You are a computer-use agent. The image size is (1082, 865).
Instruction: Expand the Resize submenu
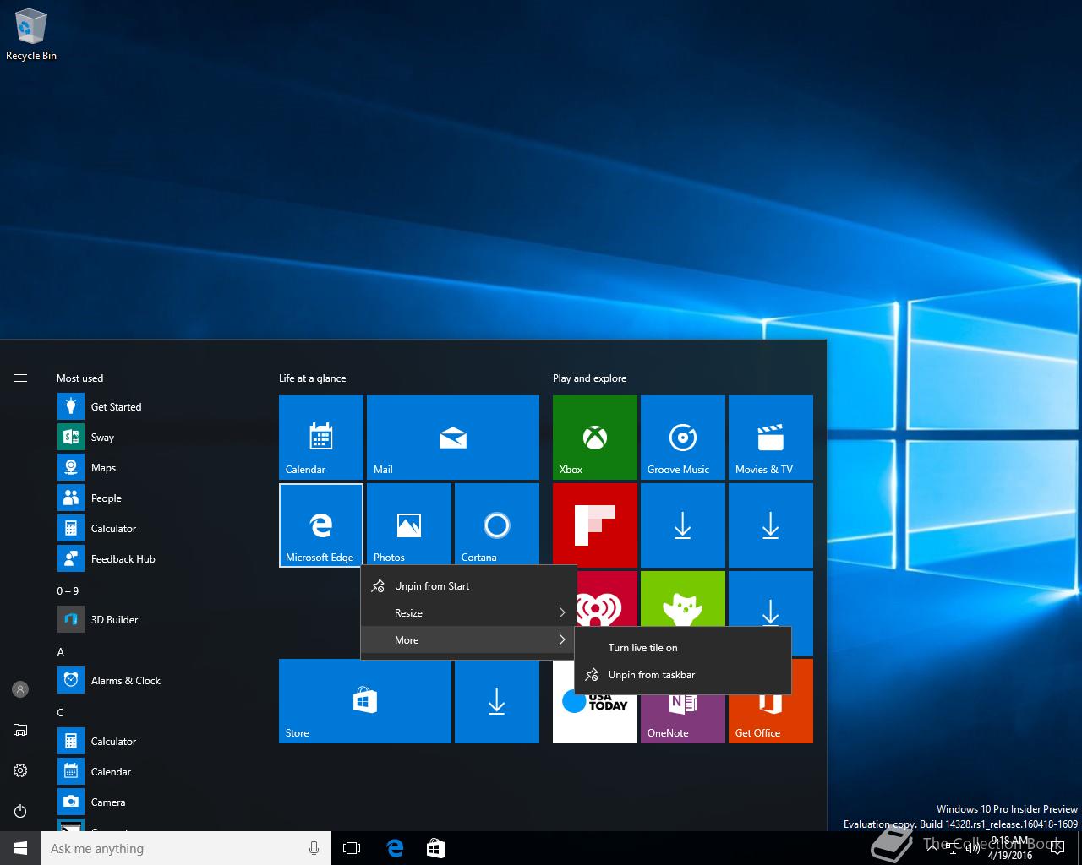click(x=468, y=612)
